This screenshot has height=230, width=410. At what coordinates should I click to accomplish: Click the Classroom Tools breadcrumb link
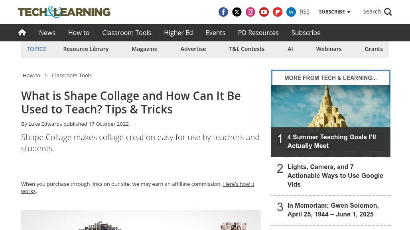pyautogui.click(x=72, y=75)
